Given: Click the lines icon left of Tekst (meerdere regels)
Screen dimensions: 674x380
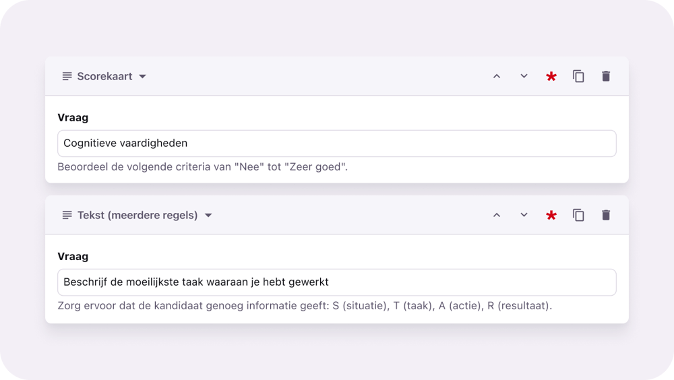Looking at the screenshot, I should click(67, 215).
